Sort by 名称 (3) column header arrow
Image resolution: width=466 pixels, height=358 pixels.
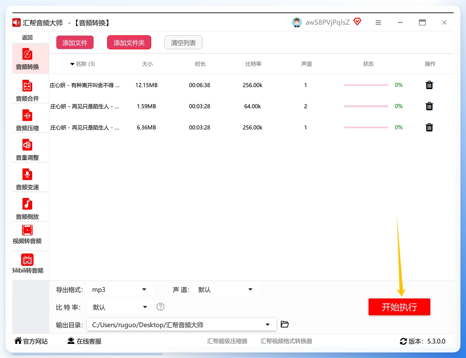[x=72, y=64]
